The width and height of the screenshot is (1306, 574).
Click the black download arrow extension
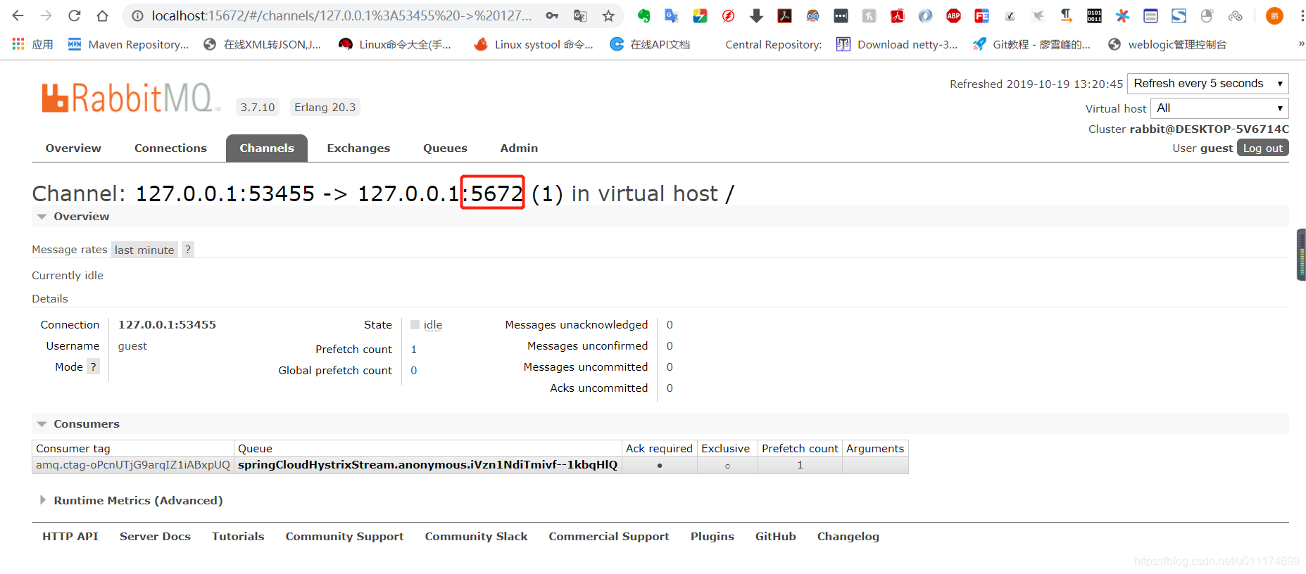pos(756,15)
